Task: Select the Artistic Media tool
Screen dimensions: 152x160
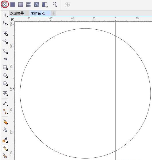Action: click(5, 59)
